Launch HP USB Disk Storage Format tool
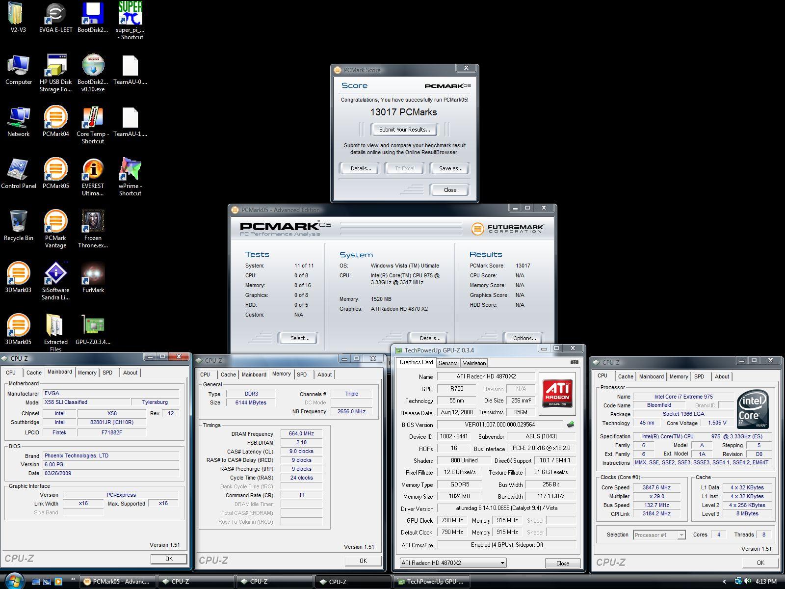785x589 pixels. [56, 66]
